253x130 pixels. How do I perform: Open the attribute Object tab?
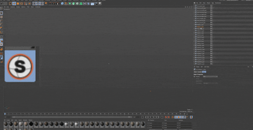click(204, 72)
